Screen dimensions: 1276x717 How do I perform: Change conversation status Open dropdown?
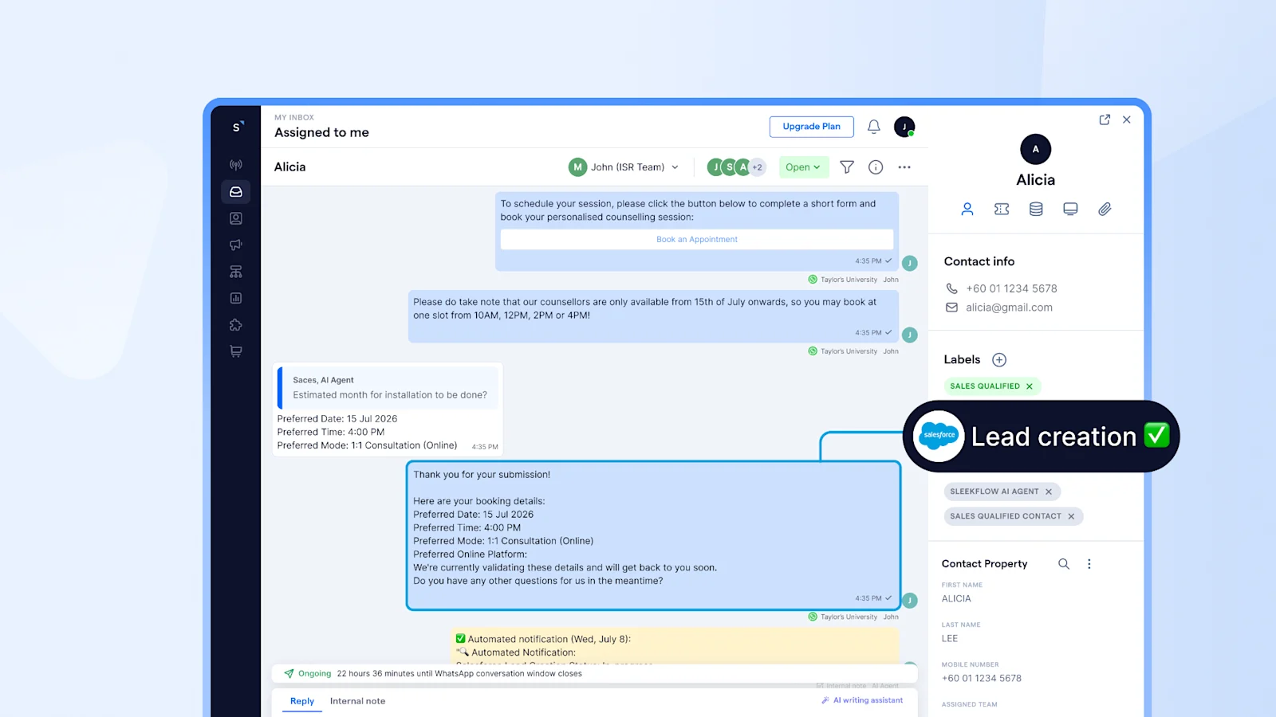point(803,167)
